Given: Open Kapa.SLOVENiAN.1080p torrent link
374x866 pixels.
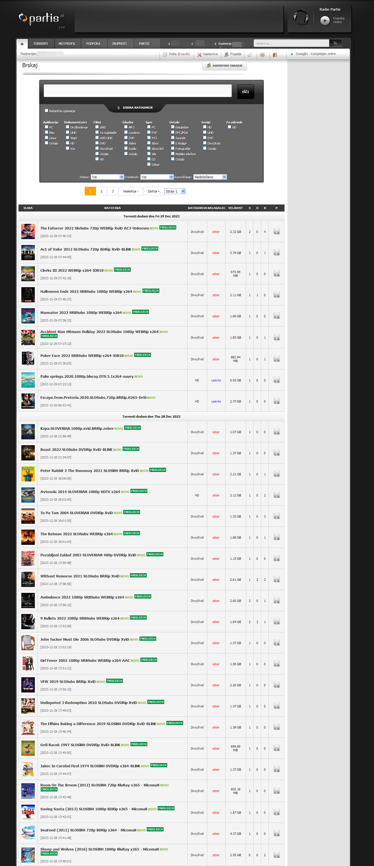Looking at the screenshot, I should pyautogui.click(x=77, y=428).
